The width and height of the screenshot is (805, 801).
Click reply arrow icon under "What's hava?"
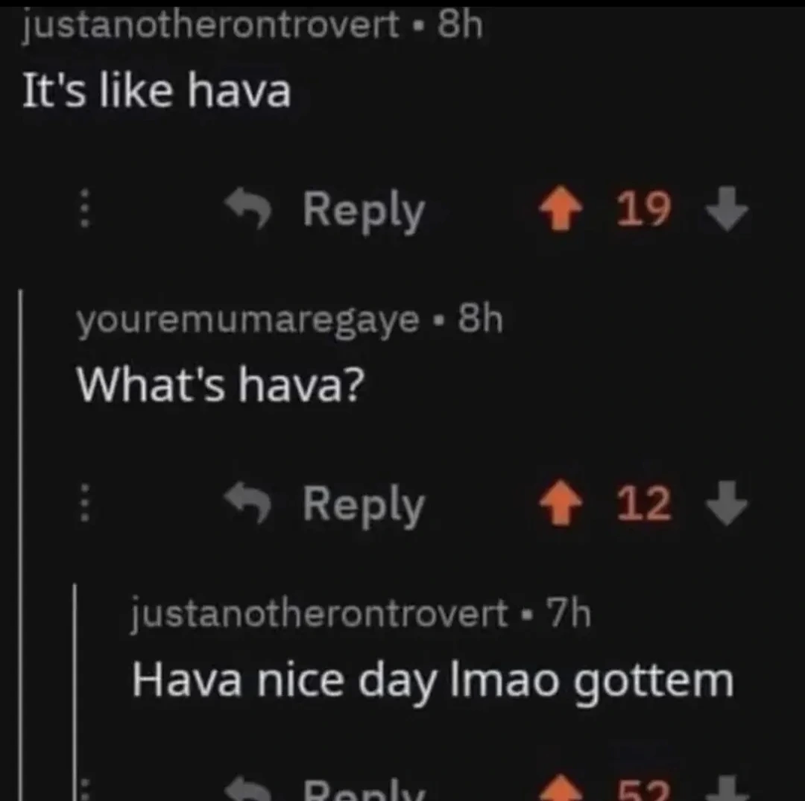250,501
